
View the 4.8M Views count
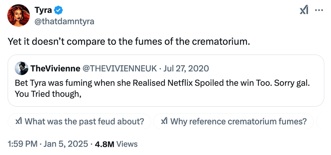coord(116,144)
